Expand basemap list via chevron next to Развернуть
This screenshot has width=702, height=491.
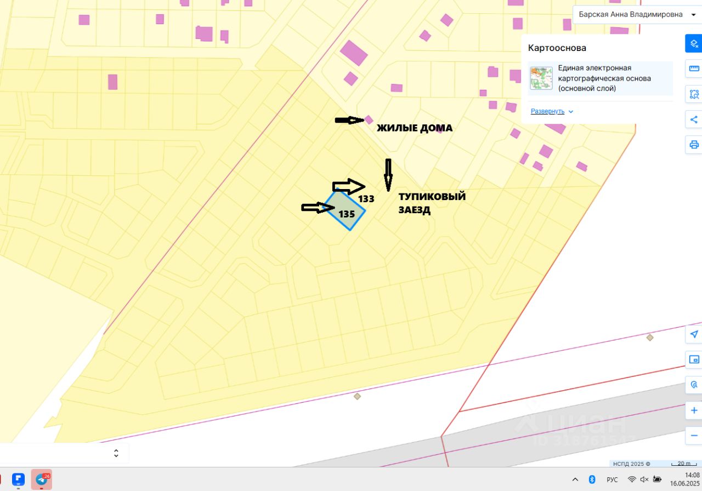pos(571,111)
